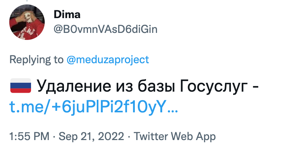283x153 pixels.
Task: Click the Russian flag emoji
Action: [21, 87]
